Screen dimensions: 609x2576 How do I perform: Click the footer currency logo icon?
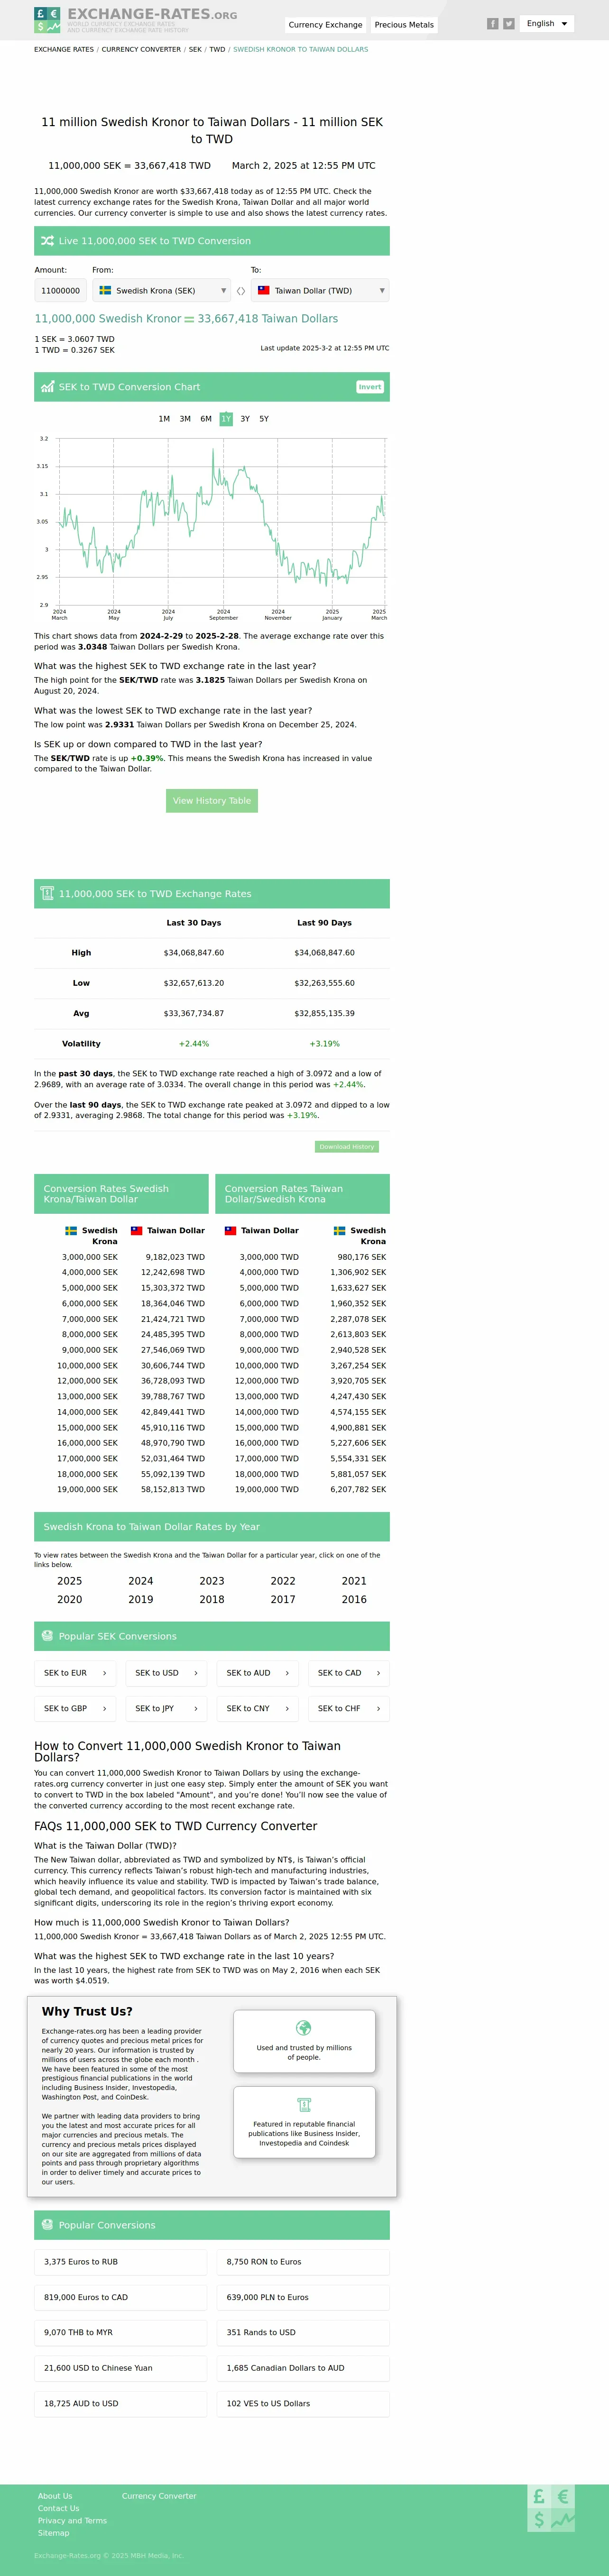(x=552, y=2508)
